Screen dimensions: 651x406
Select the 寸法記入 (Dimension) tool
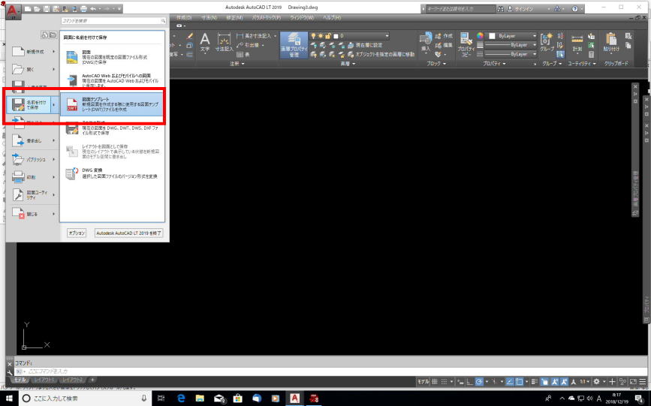click(x=225, y=43)
